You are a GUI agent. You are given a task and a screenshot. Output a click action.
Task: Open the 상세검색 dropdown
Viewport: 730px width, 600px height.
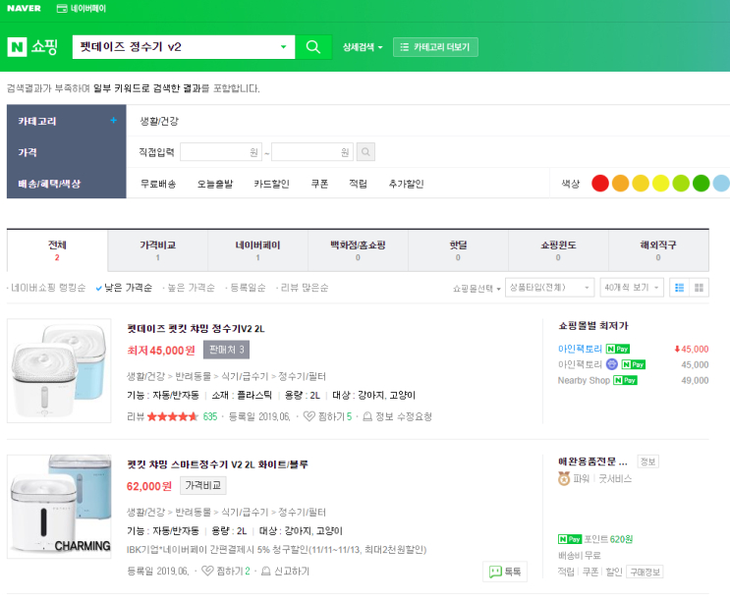[363, 47]
